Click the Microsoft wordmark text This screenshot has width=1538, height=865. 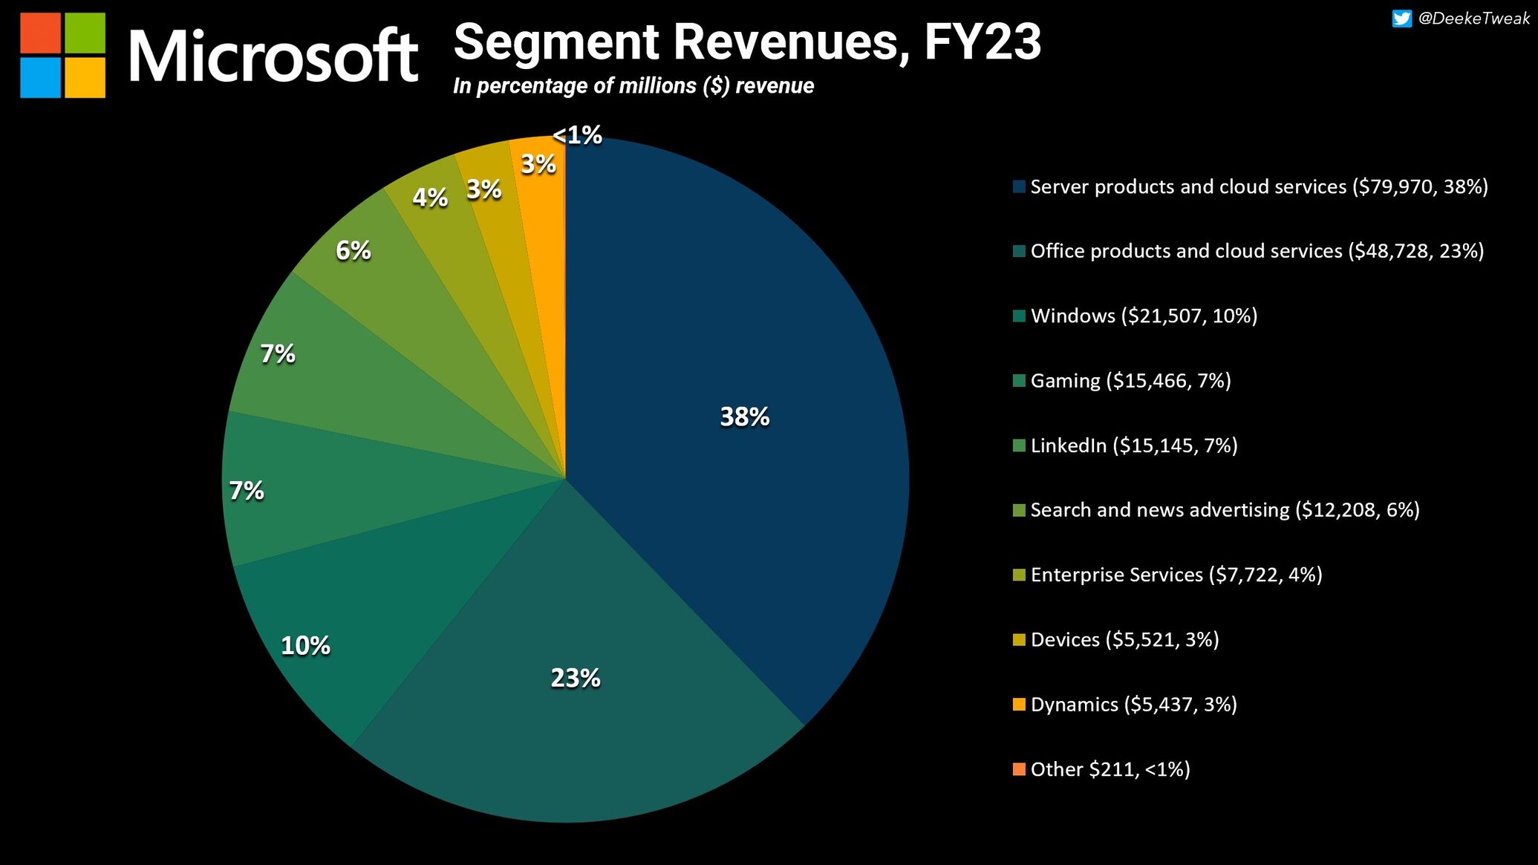[273, 56]
